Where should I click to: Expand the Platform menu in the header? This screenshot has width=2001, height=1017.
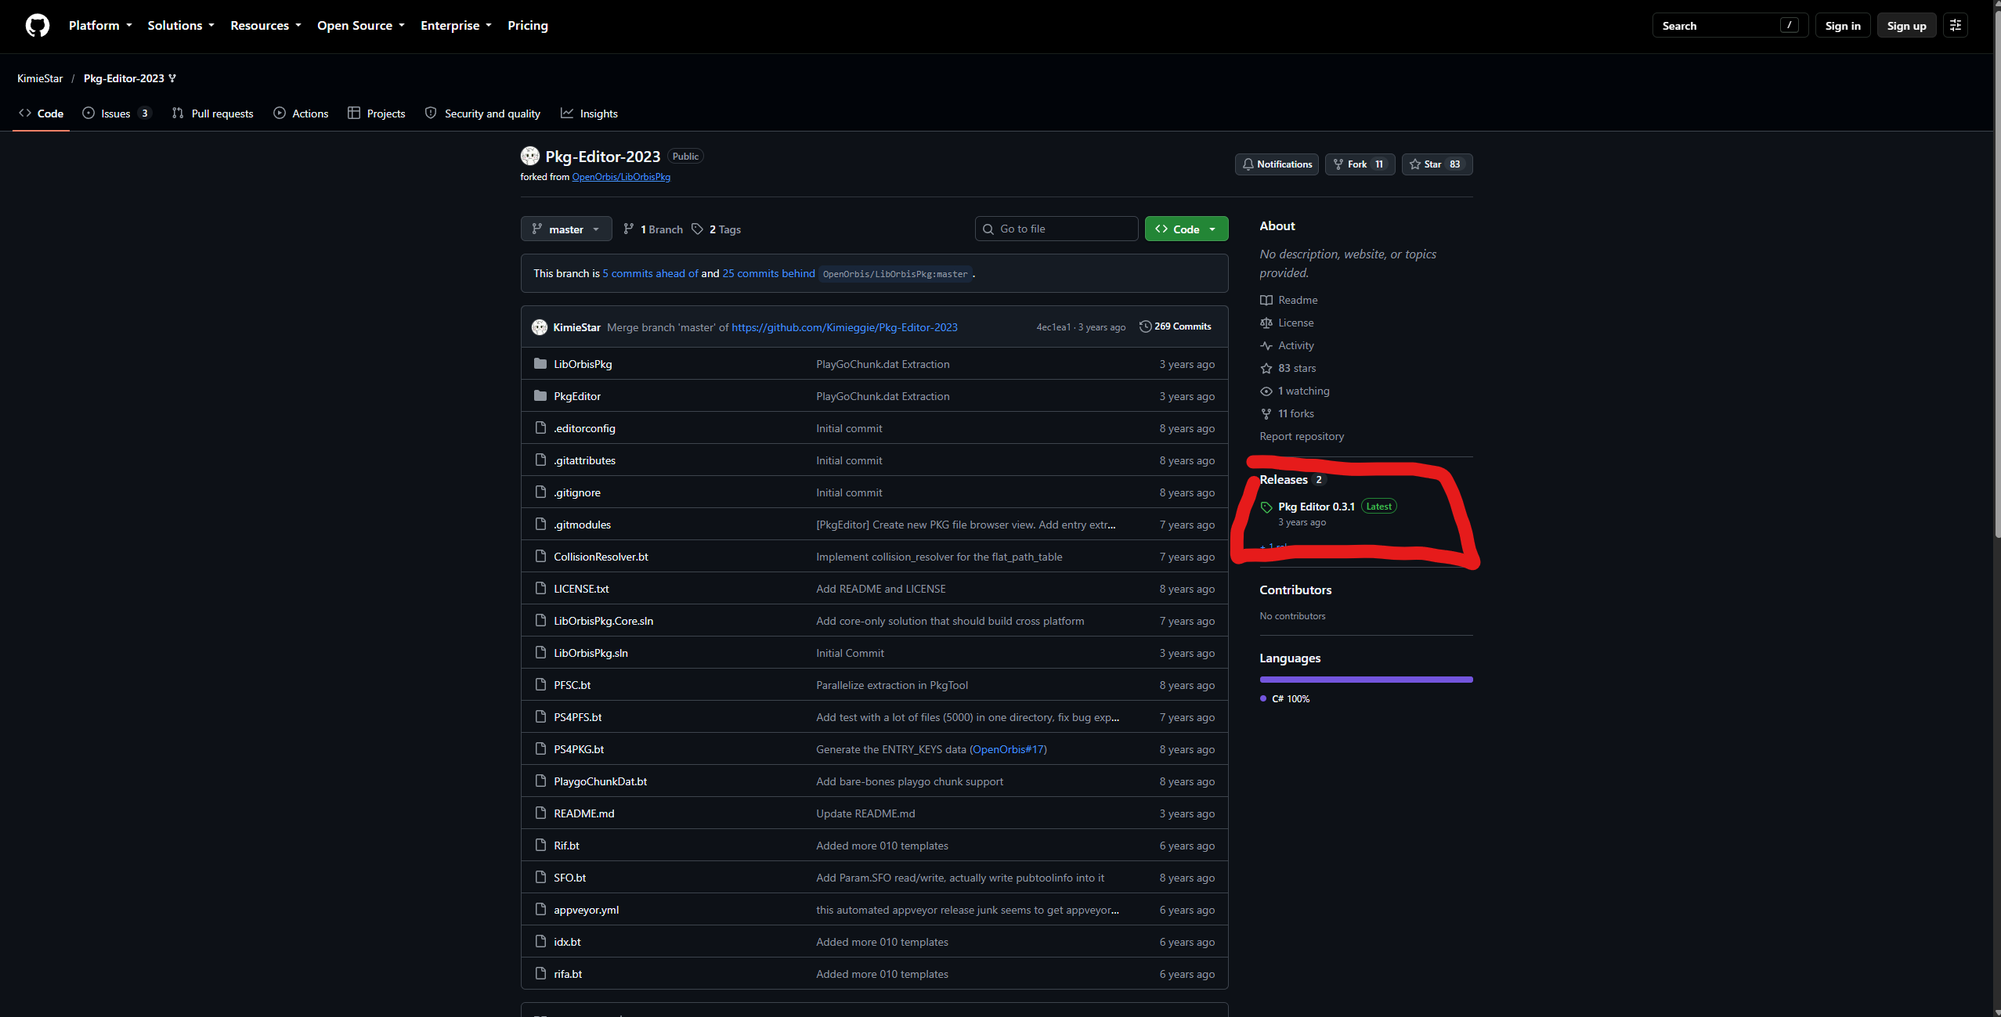click(x=100, y=26)
